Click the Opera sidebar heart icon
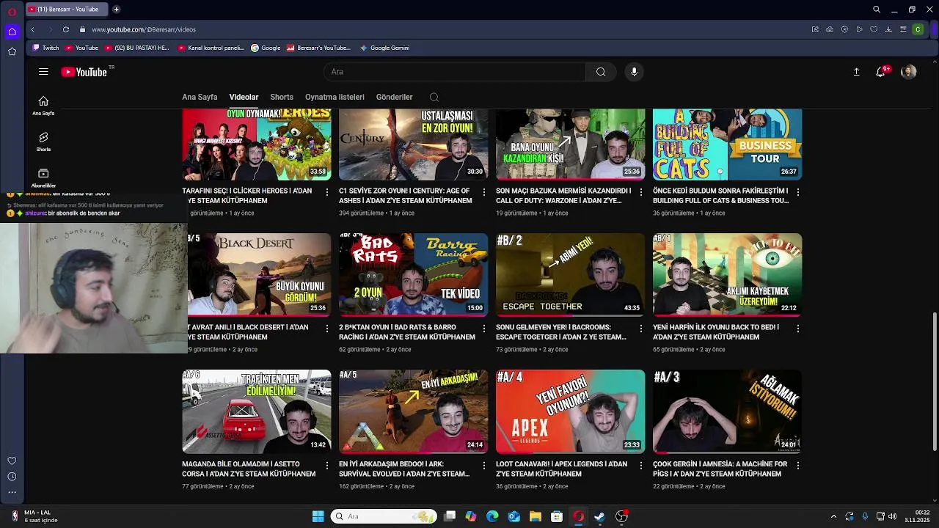 click(x=12, y=461)
